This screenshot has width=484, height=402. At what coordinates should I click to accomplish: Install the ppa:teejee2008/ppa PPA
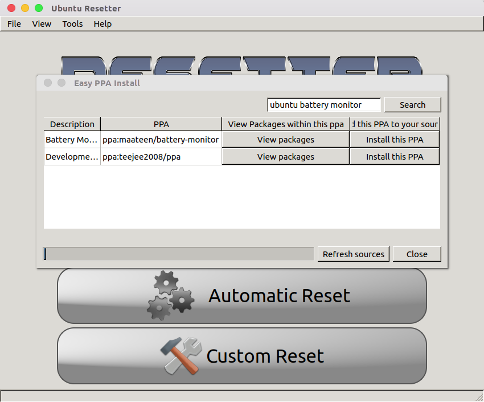pos(395,157)
